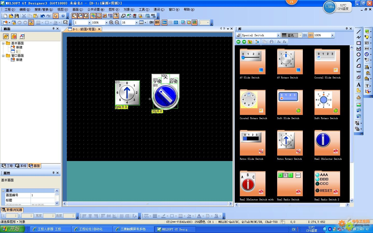Click the Windows 开始 start button

point(12,229)
